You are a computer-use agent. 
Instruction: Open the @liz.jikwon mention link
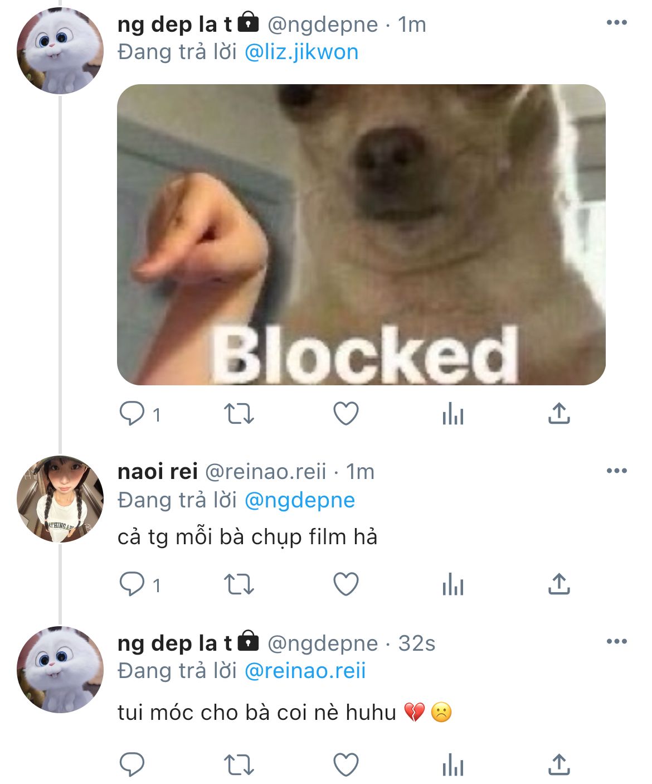point(301,52)
